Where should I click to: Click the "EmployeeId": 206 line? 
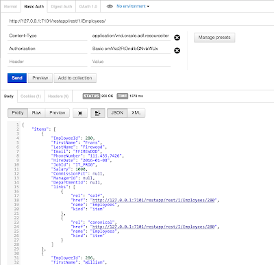point(73,257)
